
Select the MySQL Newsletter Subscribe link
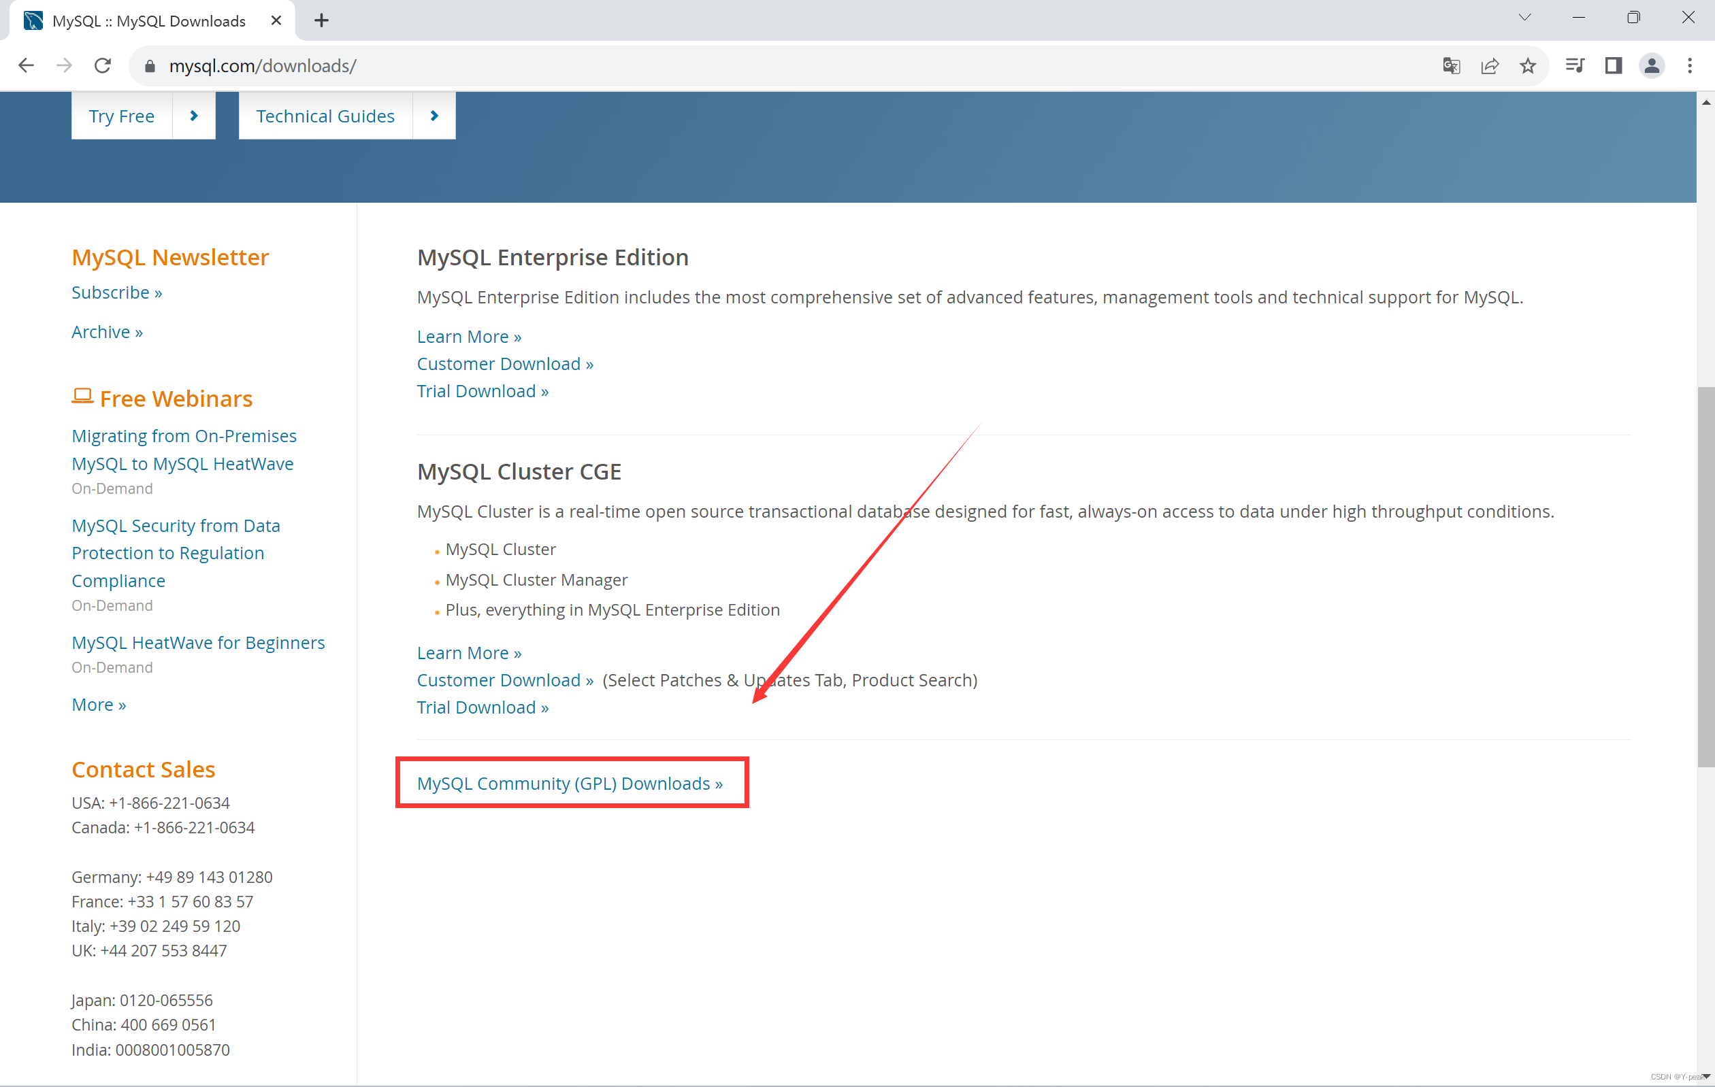(116, 291)
